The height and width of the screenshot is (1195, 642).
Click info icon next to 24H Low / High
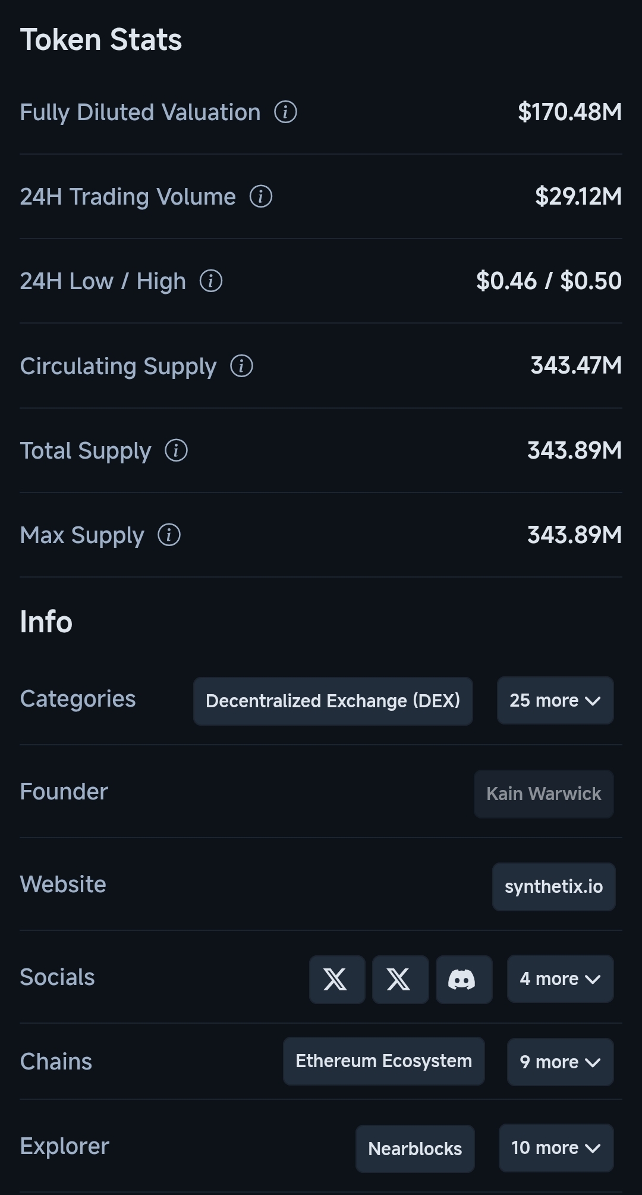210,281
